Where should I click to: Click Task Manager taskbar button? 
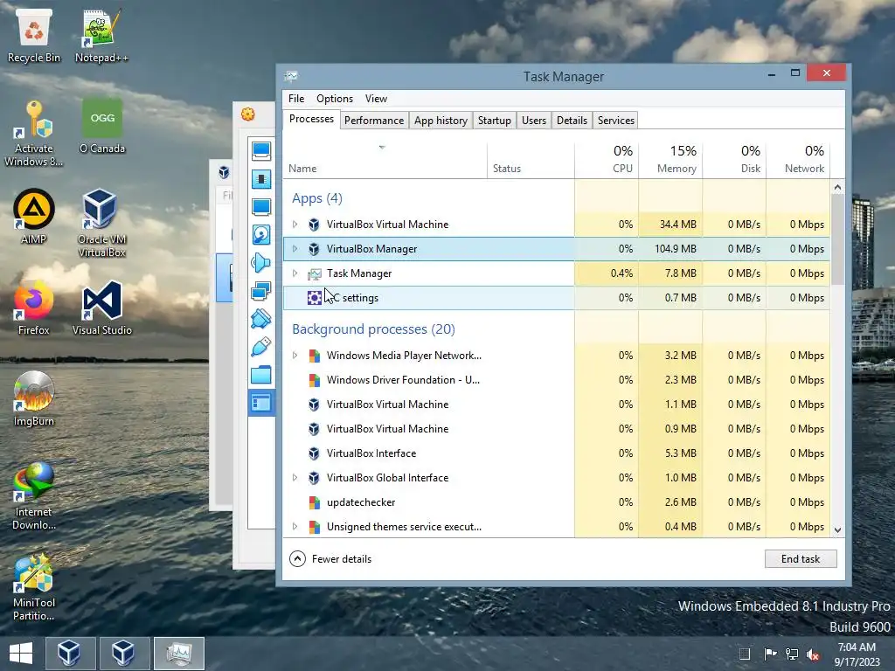179,654
